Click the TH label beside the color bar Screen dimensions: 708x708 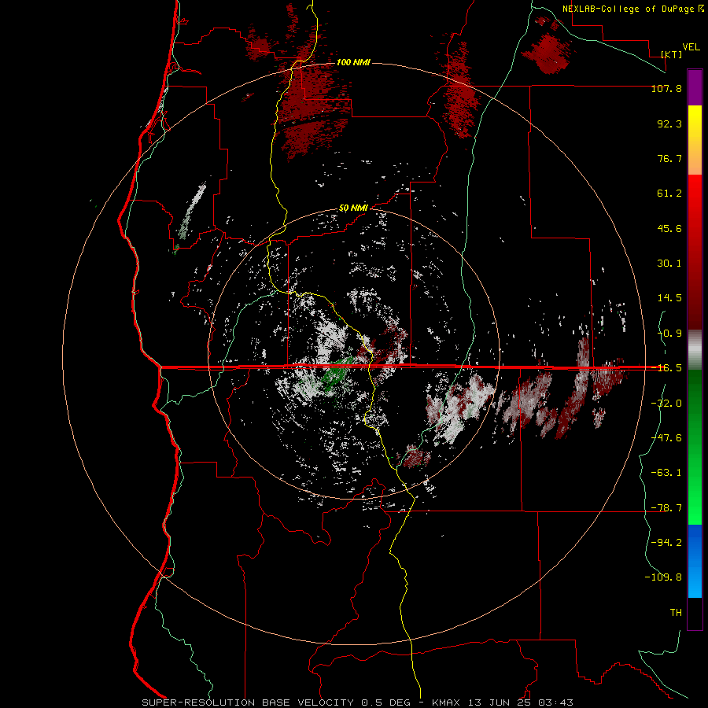(676, 613)
